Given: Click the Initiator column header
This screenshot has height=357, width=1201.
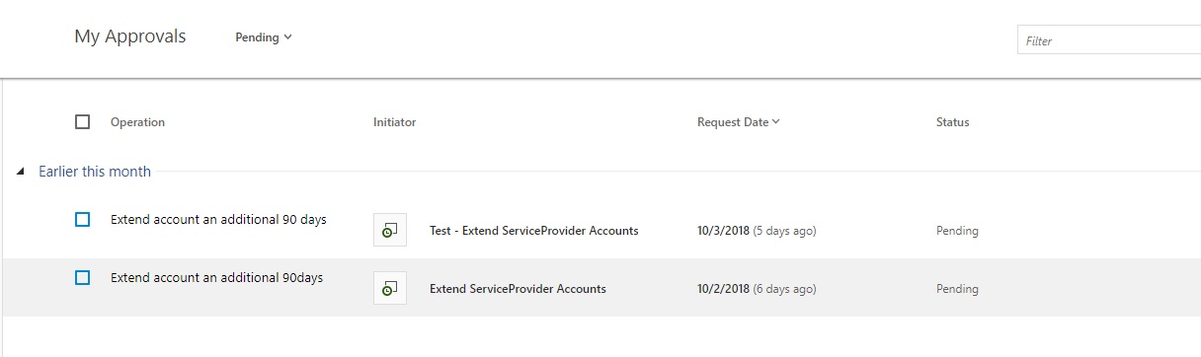Looking at the screenshot, I should (394, 122).
